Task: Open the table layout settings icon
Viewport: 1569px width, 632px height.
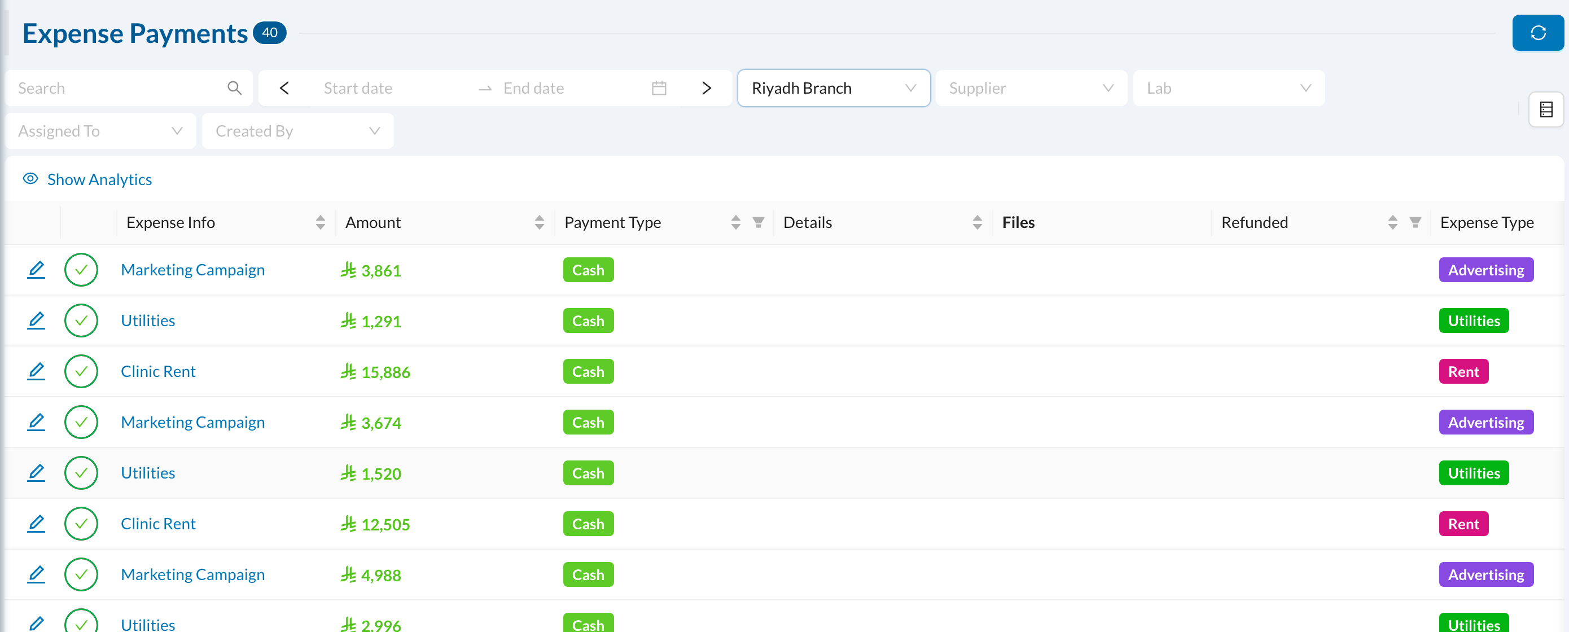Action: tap(1545, 109)
